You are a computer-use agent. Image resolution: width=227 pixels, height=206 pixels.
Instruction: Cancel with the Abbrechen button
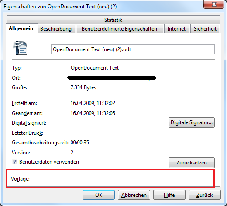tap(134, 195)
